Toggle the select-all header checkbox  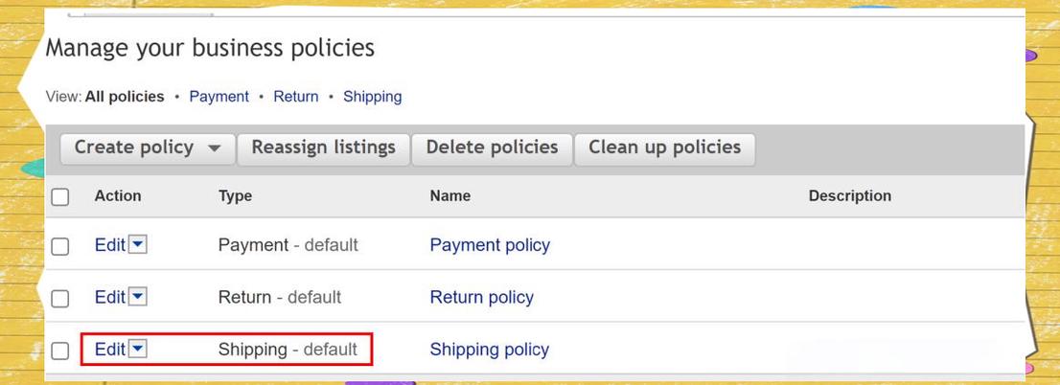click(x=60, y=196)
